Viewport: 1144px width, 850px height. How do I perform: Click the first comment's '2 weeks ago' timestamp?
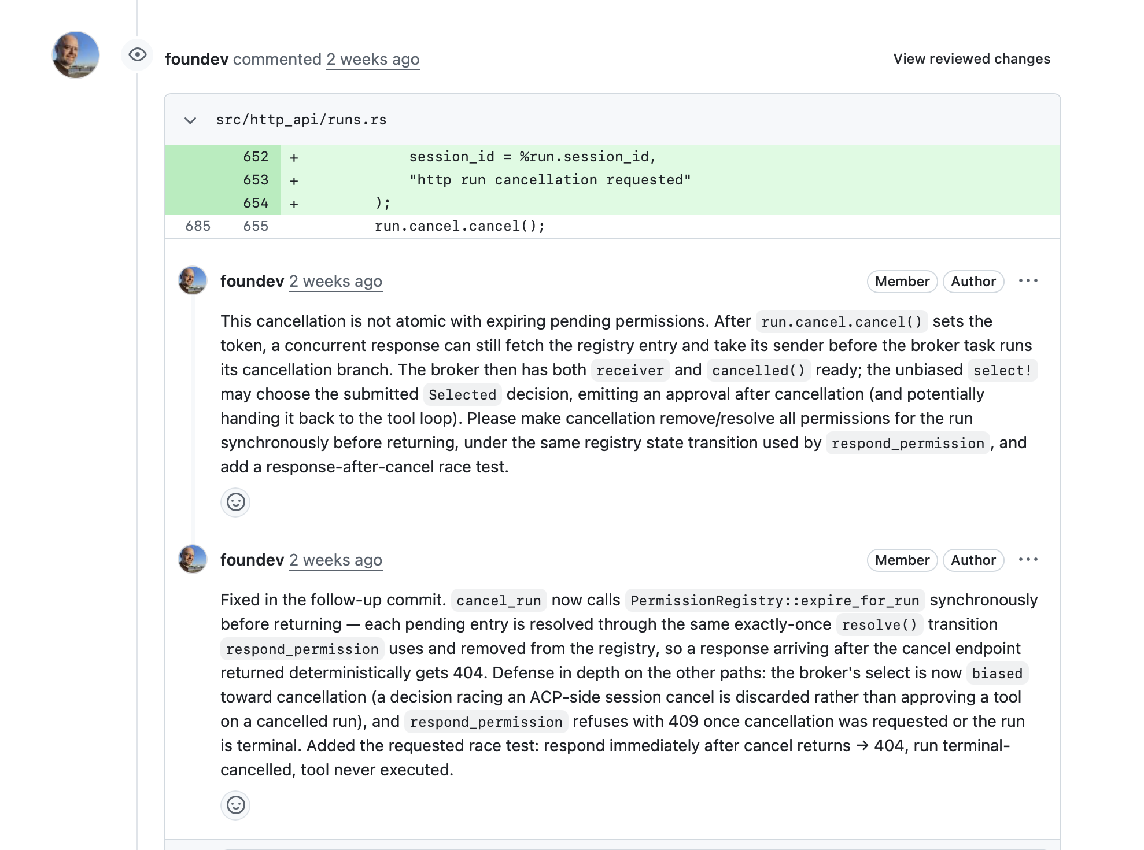point(335,282)
